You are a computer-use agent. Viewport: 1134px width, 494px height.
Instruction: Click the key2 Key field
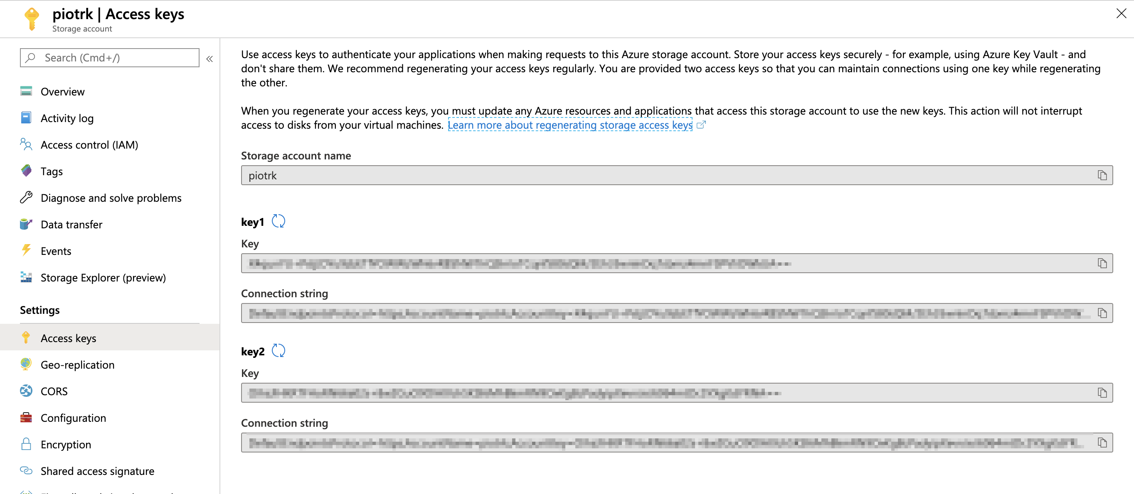click(677, 392)
